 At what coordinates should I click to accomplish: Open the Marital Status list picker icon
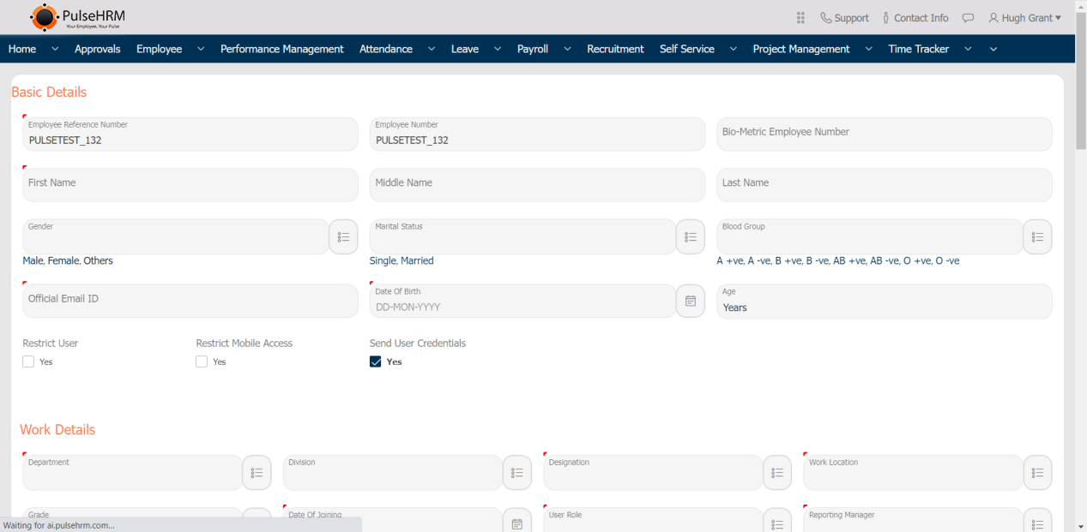pos(690,237)
